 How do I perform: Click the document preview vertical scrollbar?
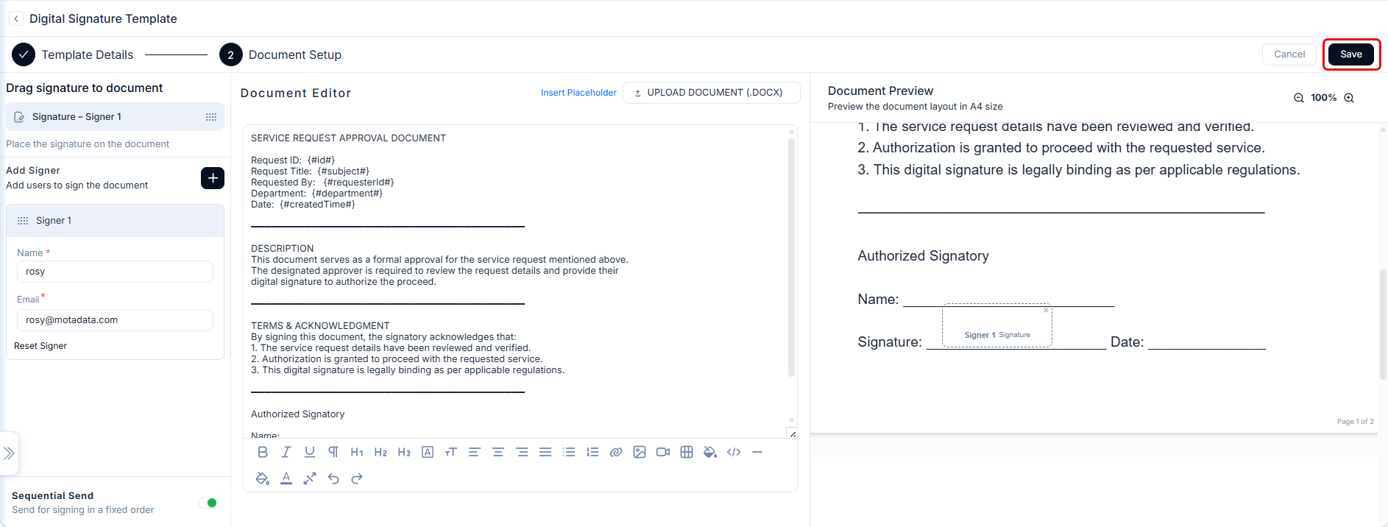1383,324
